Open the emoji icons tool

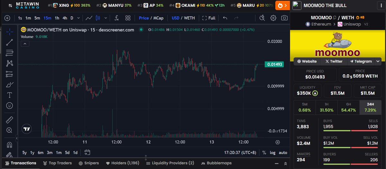coord(9,106)
